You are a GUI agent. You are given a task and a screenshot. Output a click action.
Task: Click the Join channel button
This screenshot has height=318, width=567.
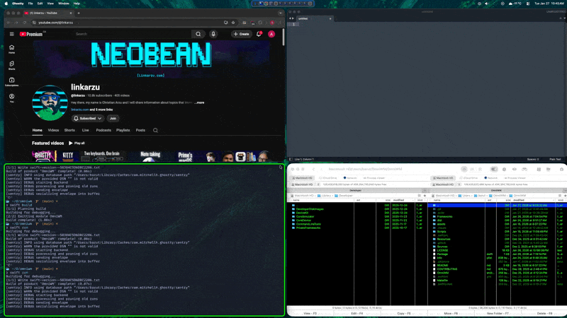click(113, 118)
